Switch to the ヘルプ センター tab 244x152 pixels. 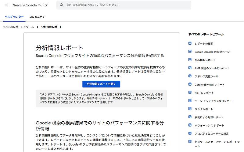coord(14,17)
